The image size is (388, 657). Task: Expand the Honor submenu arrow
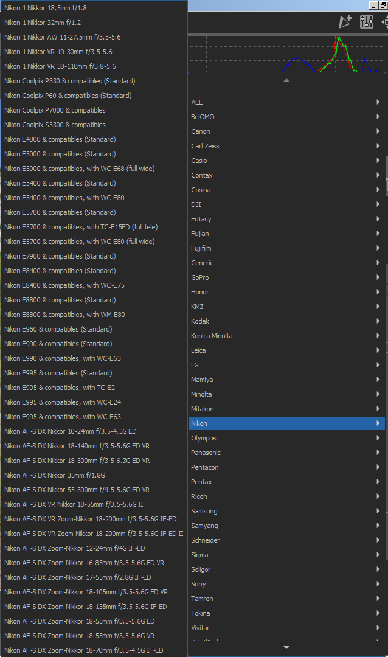click(x=378, y=292)
